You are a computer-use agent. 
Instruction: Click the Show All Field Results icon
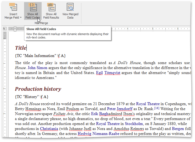click(x=51, y=7)
